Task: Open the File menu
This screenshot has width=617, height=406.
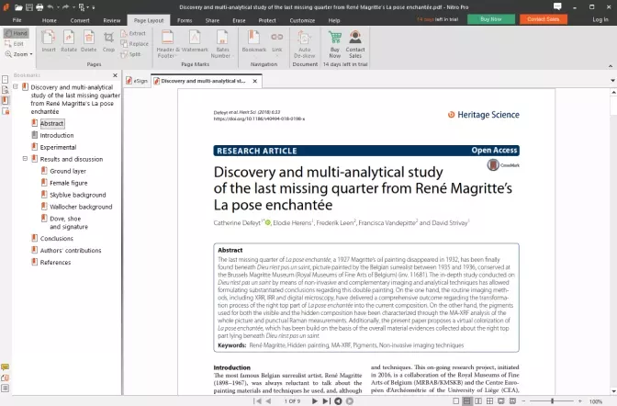Action: pos(17,20)
